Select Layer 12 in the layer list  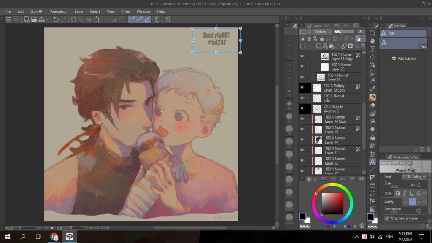[x=337, y=161]
